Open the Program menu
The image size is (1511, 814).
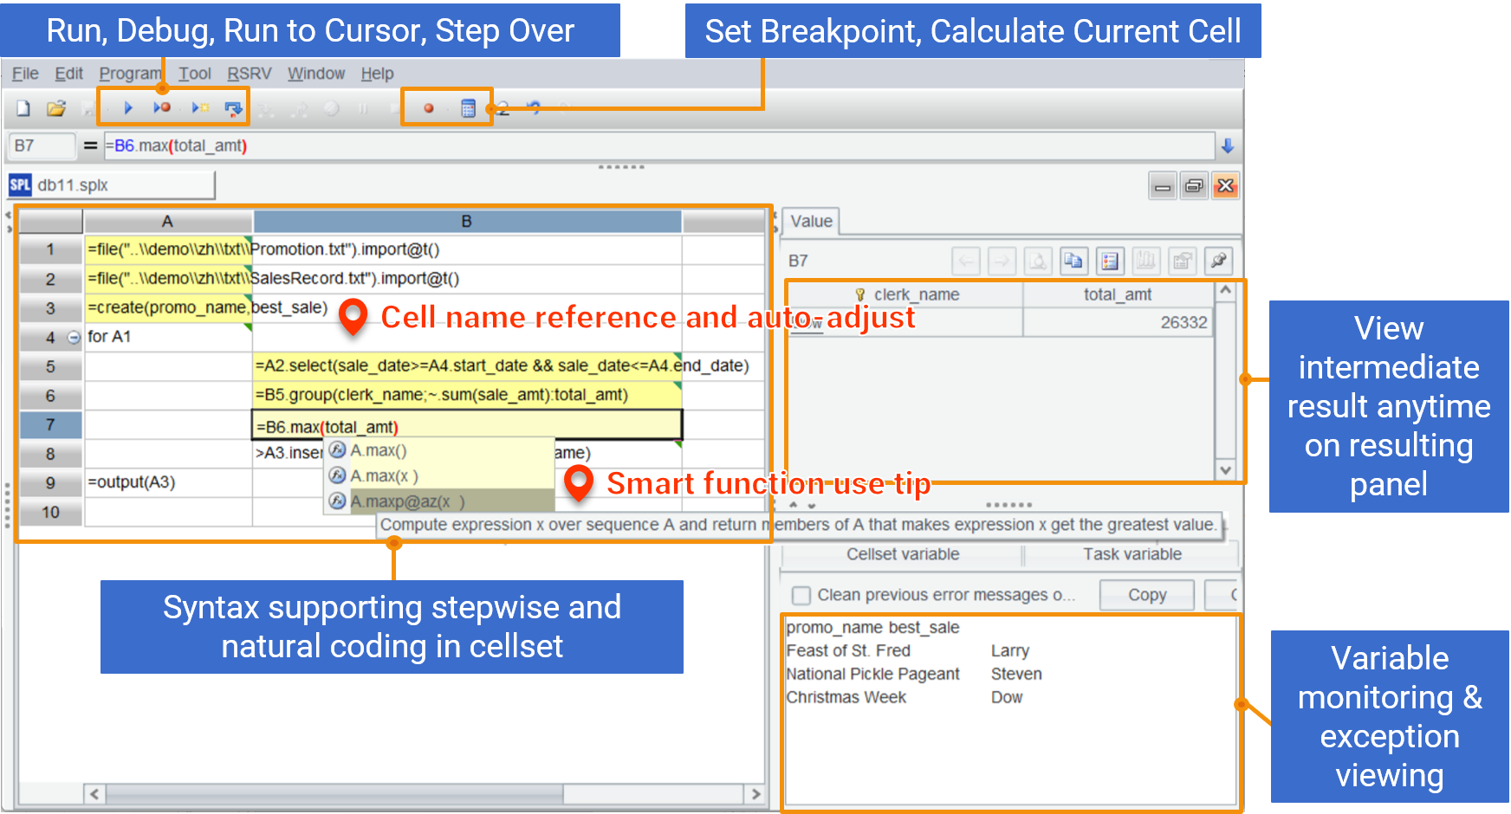pyautogui.click(x=130, y=74)
